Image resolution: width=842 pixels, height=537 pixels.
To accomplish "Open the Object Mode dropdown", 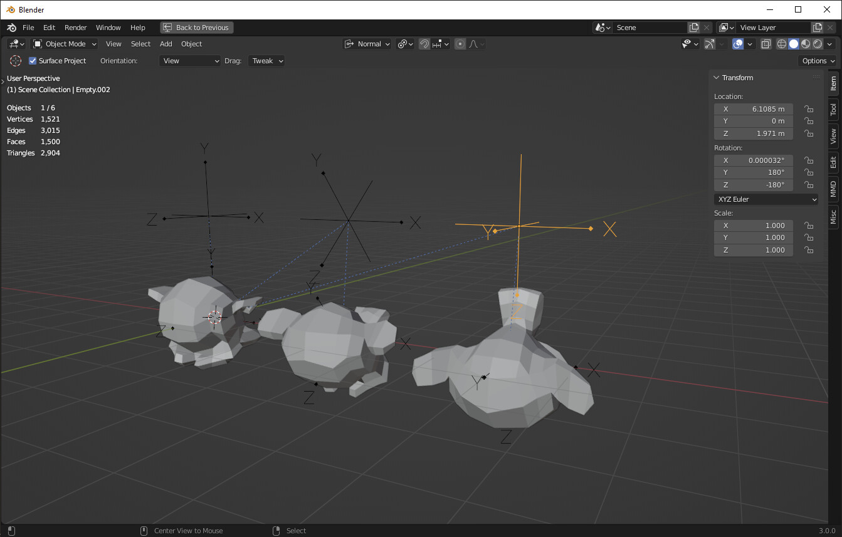I will pos(65,44).
